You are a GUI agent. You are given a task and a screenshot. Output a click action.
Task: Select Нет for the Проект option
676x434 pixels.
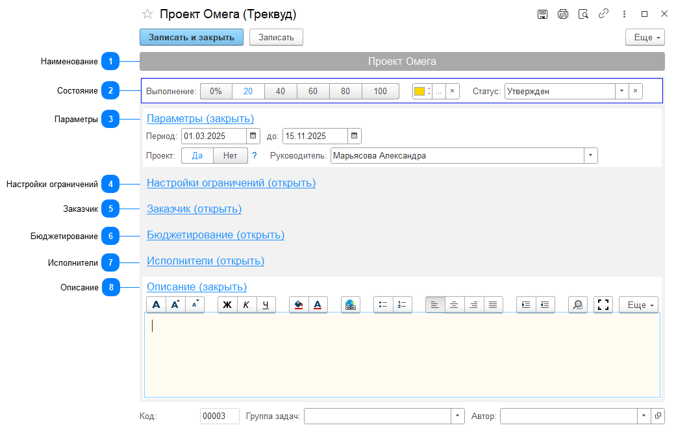[231, 156]
